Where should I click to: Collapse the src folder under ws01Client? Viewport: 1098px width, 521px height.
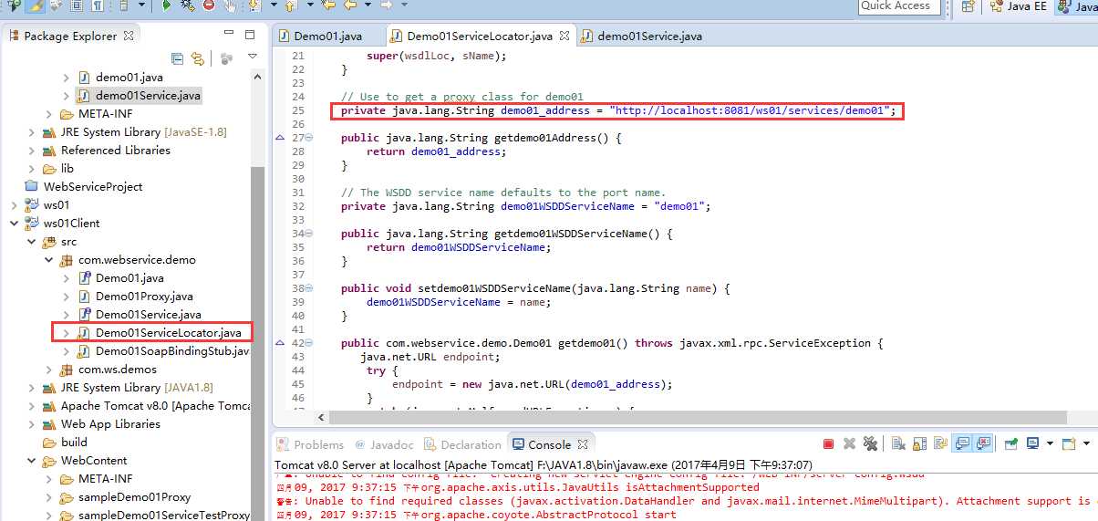31,242
